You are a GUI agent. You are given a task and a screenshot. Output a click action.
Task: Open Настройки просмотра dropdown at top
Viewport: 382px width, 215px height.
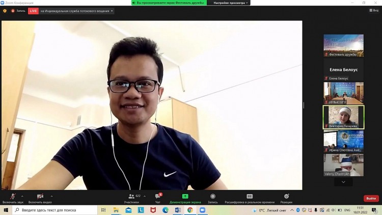230,3
